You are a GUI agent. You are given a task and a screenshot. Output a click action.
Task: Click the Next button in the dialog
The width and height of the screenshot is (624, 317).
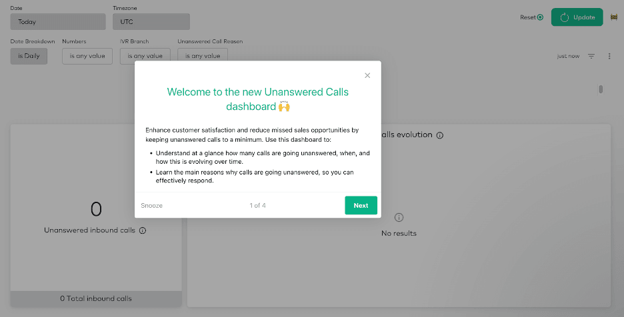(361, 205)
